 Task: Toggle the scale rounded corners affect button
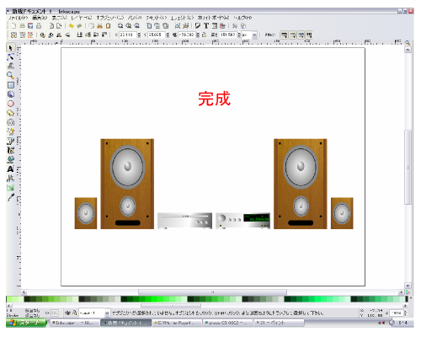coord(292,35)
